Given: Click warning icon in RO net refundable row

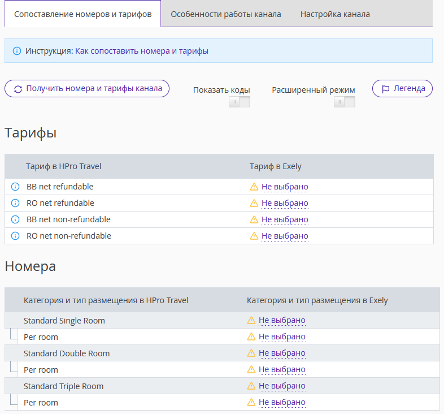Looking at the screenshot, I should (254, 203).
